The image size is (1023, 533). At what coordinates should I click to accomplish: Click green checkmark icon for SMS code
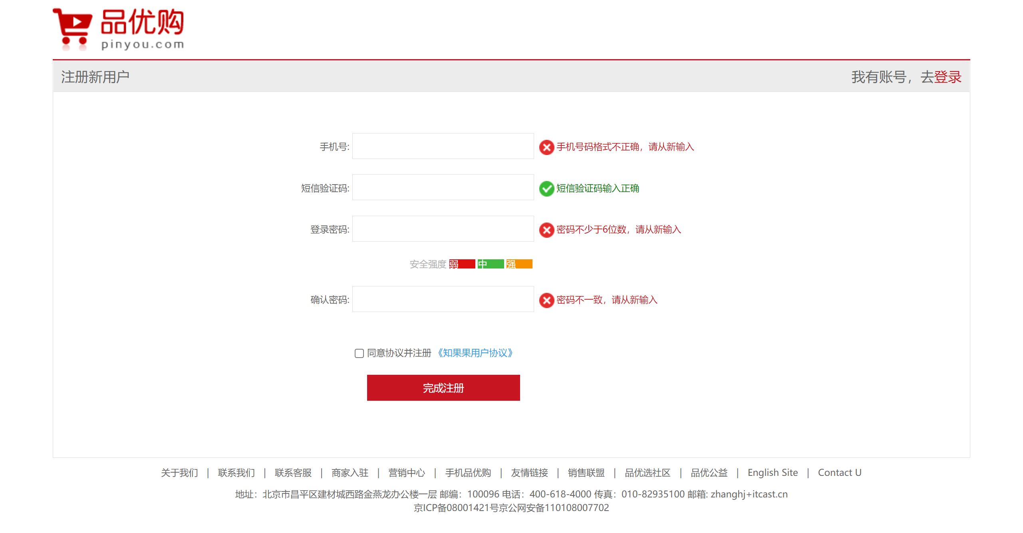tap(546, 189)
